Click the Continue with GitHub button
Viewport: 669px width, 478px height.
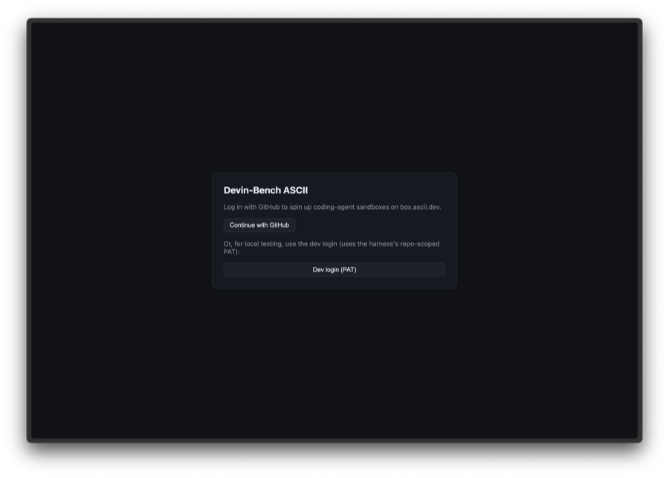[x=259, y=225]
